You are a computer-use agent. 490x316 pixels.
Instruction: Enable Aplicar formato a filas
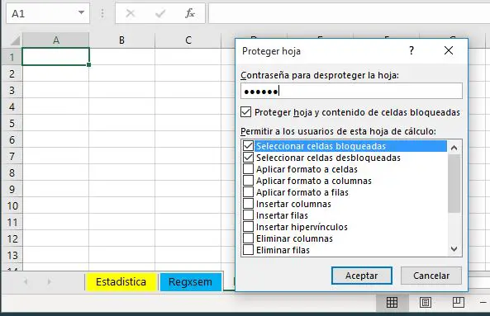248,192
